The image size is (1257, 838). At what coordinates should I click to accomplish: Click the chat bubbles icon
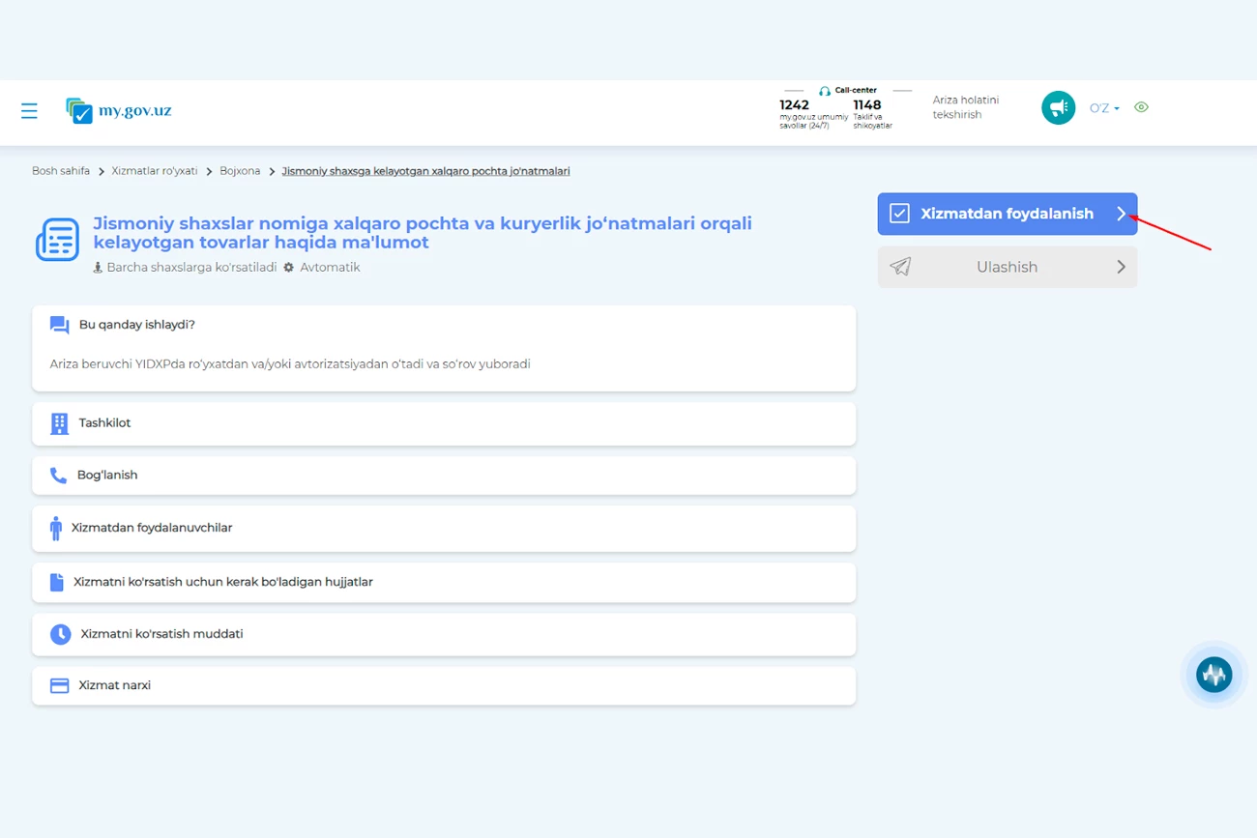tap(59, 325)
